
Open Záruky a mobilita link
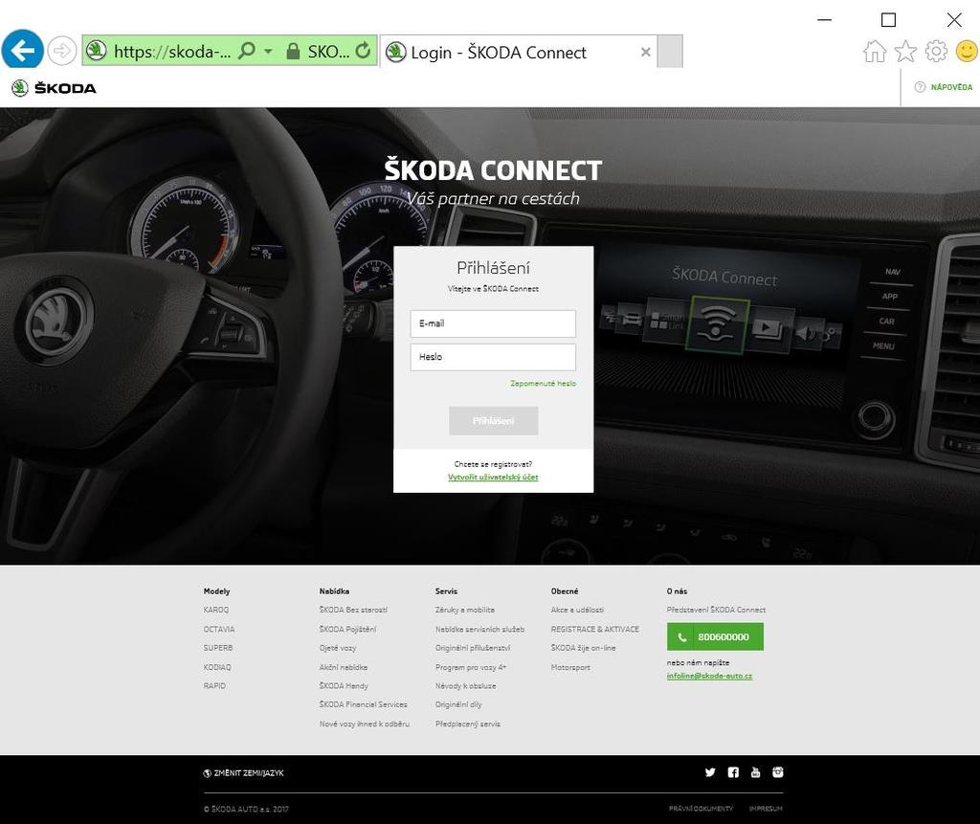(x=465, y=610)
